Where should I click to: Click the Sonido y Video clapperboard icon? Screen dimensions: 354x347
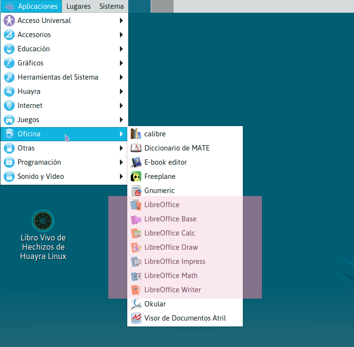pos(9,176)
